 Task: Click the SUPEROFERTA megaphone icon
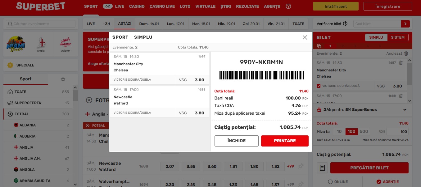10,103
